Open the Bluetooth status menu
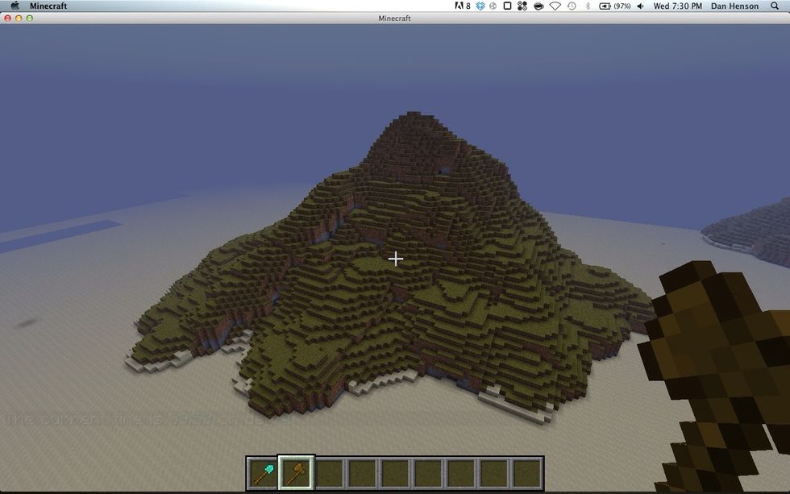The image size is (790, 494). point(588,6)
